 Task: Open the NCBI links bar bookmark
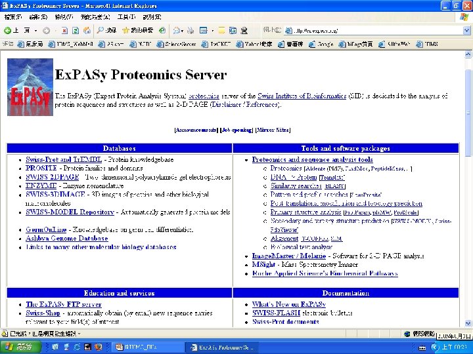tap(141, 44)
